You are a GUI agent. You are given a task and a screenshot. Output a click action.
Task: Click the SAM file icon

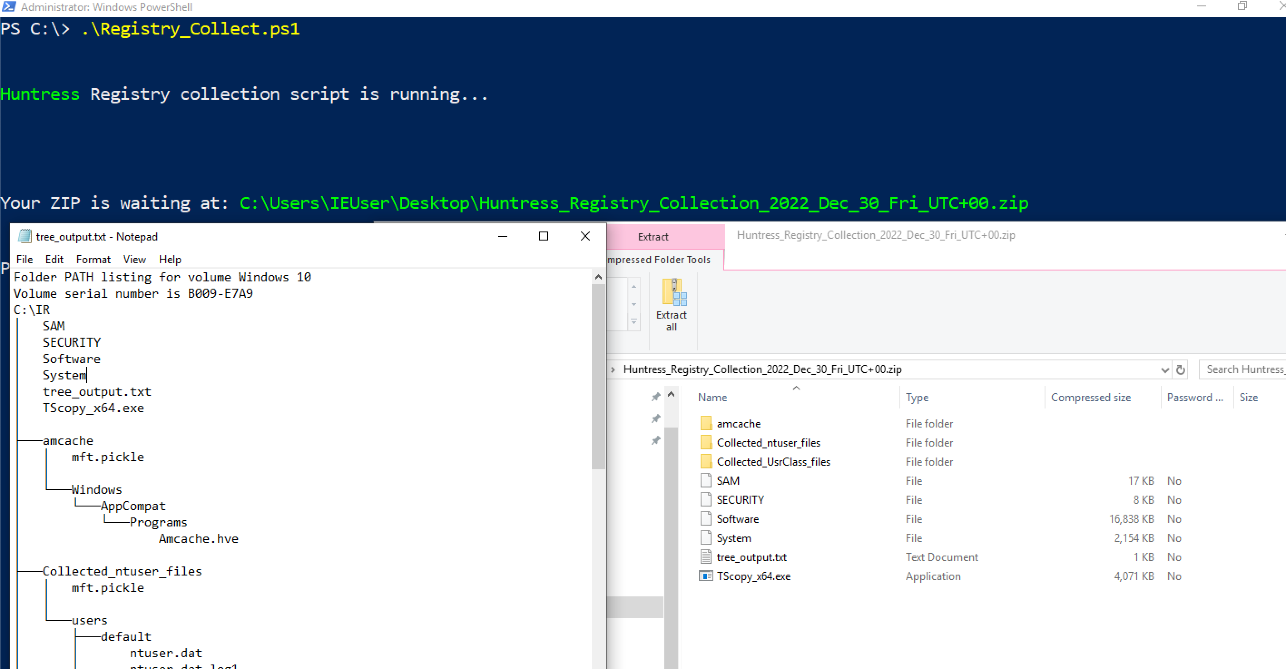(x=706, y=481)
